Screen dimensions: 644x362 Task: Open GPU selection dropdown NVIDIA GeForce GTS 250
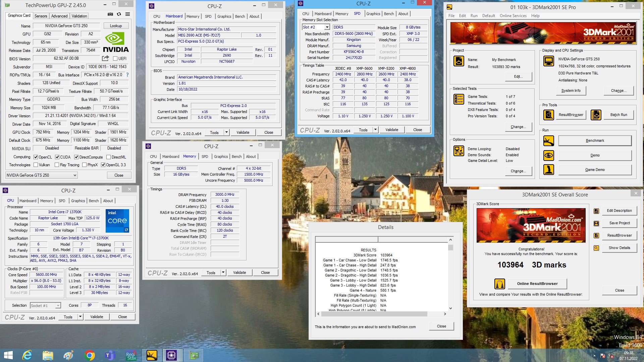42,175
